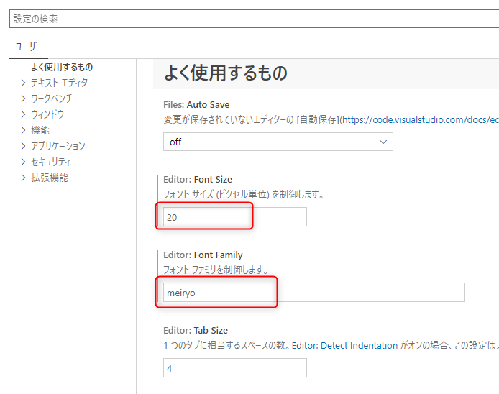Click the Tab Size input field
The image size is (499, 394).
pos(234,368)
